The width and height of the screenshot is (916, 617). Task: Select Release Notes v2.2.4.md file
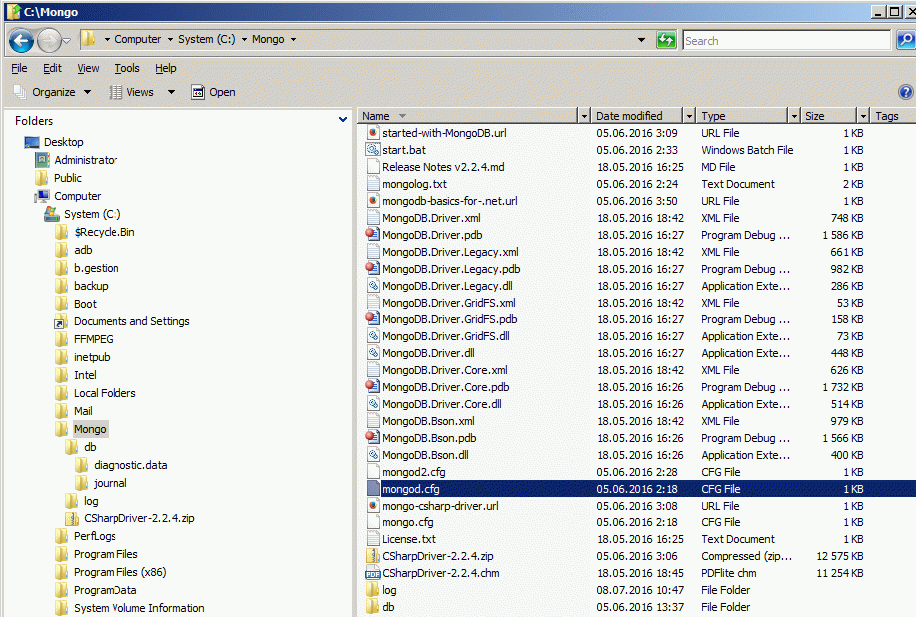pos(443,167)
